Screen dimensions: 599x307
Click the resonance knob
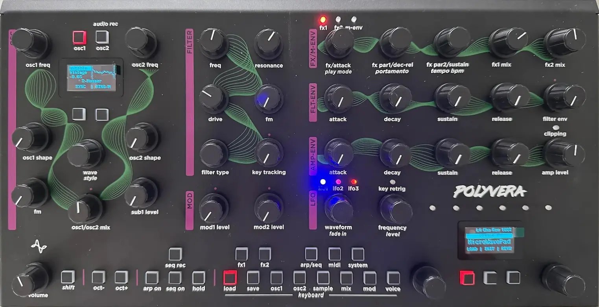tap(269, 44)
